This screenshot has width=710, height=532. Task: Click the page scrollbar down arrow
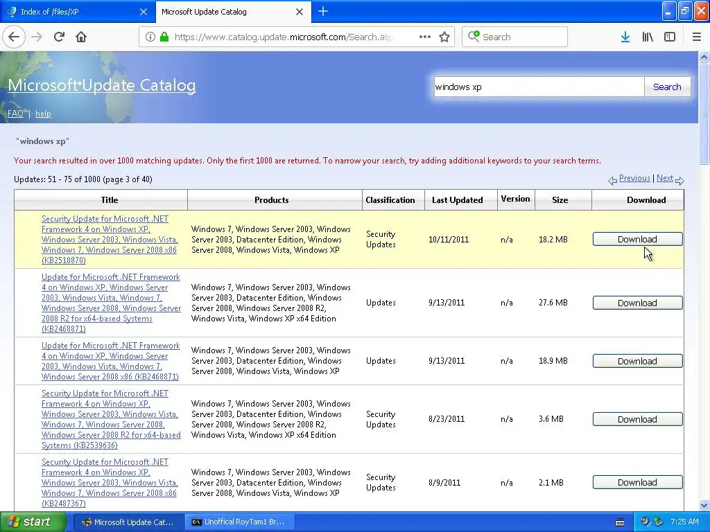click(704, 505)
